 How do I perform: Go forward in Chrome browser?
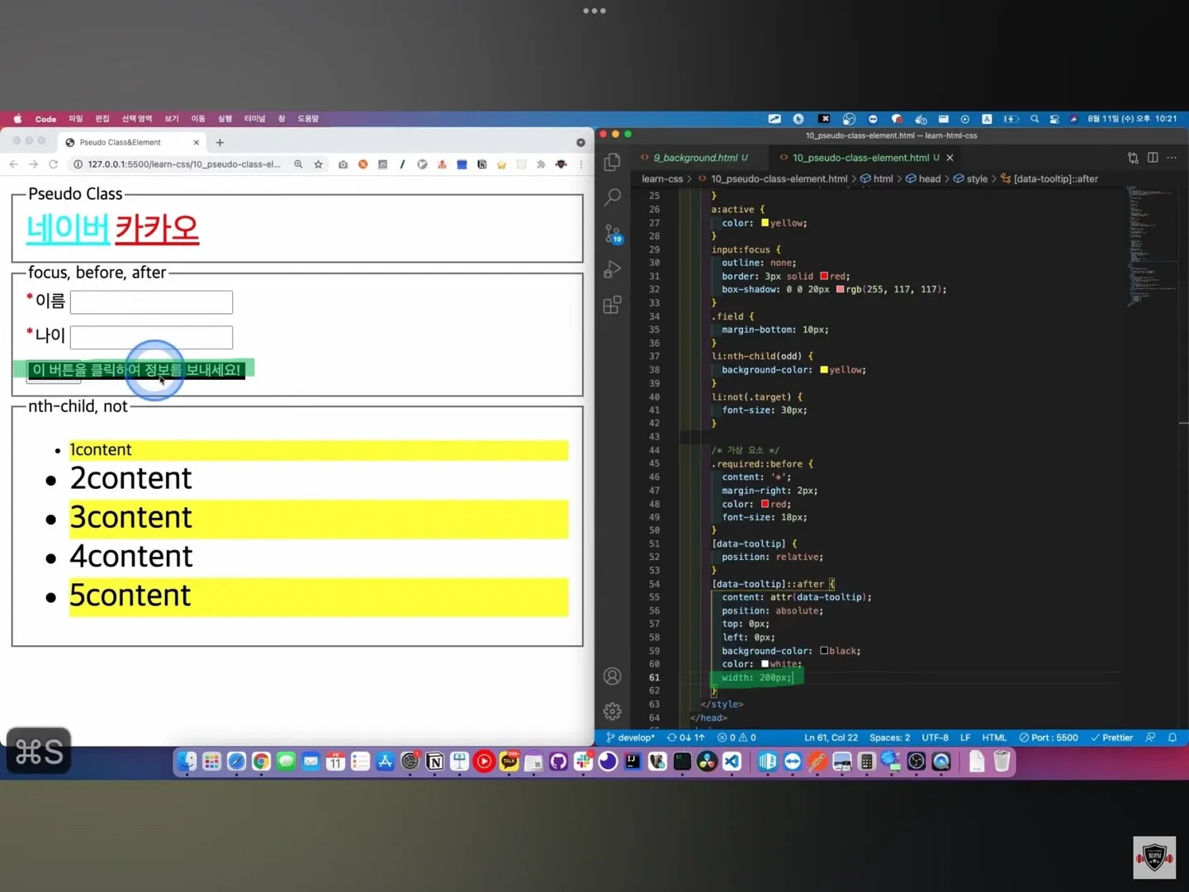point(34,164)
